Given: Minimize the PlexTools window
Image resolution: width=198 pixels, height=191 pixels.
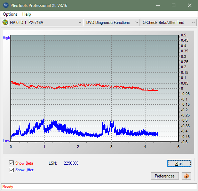Looking at the screenshot, I should (x=158, y=5).
